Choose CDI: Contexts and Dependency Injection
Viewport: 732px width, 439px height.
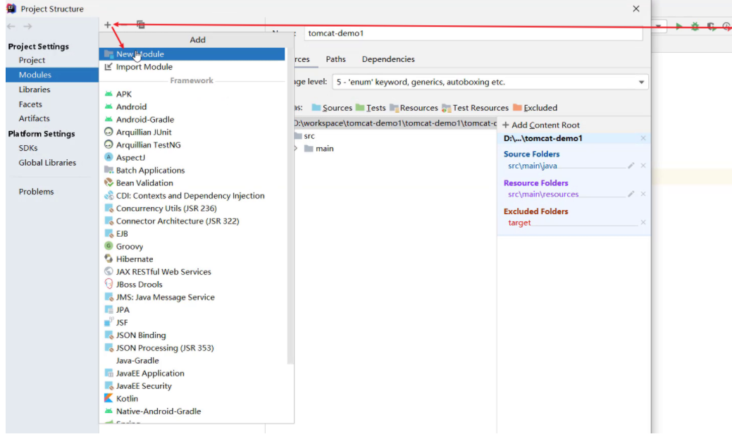(x=192, y=196)
